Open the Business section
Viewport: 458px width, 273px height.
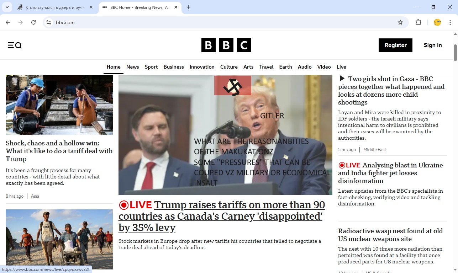174,67
